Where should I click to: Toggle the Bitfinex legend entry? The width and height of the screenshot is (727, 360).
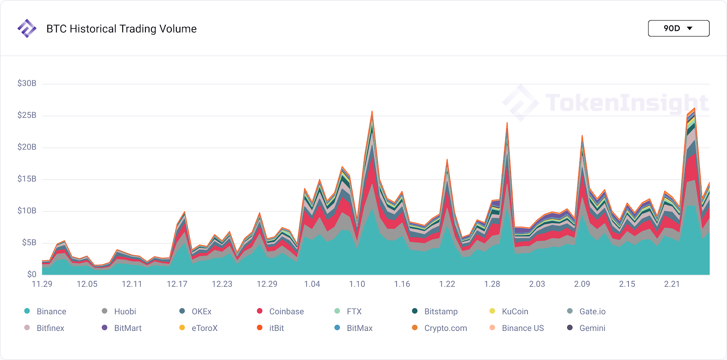[44, 328]
